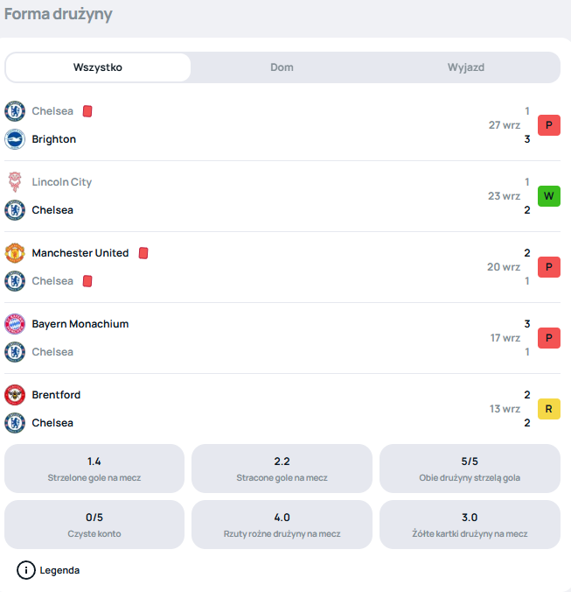The width and height of the screenshot is (571, 592).
Task: Click the Manchester United club crest
Action: [x=15, y=253]
